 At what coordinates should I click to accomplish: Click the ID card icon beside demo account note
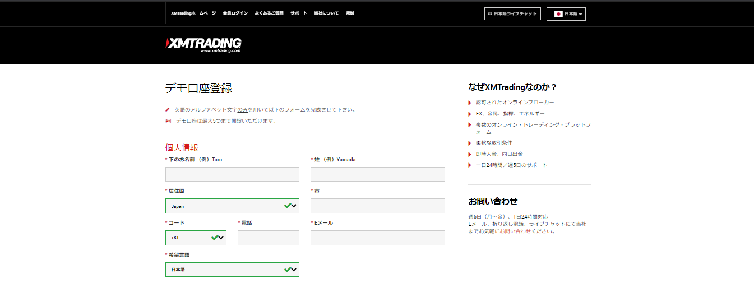(x=168, y=120)
